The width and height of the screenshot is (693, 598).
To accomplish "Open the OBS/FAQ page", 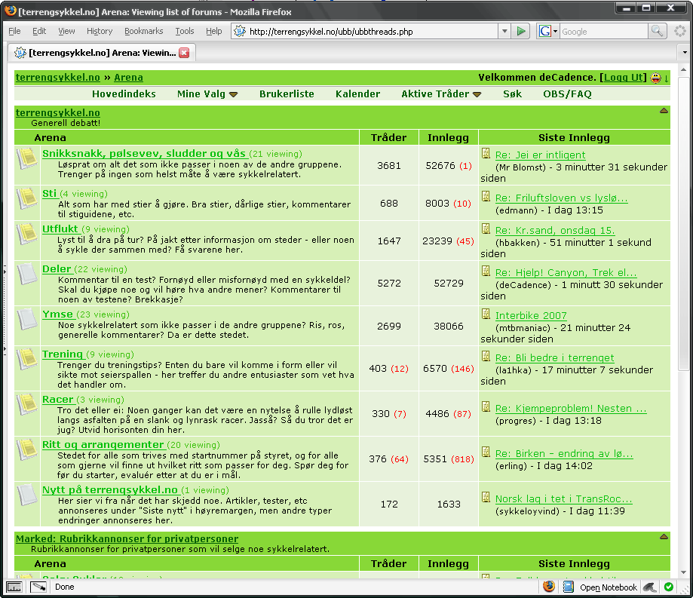I will [567, 94].
